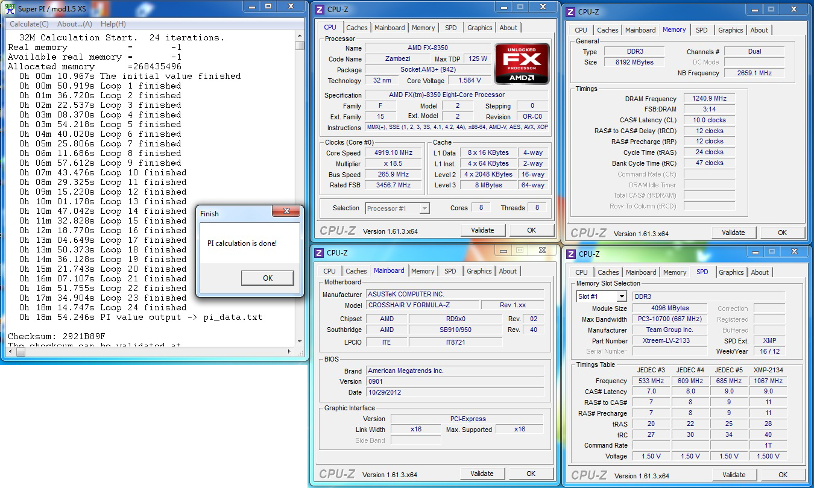Viewport: 814px width, 488px height.
Task: Click the mainboard model CROSSHAIR V FORMULA-Z
Action: 423,305
